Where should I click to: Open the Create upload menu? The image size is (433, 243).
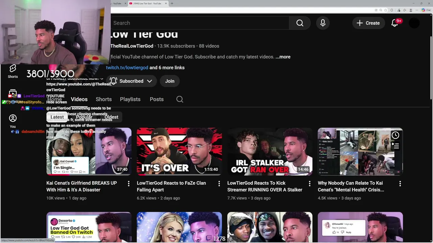[x=368, y=23]
